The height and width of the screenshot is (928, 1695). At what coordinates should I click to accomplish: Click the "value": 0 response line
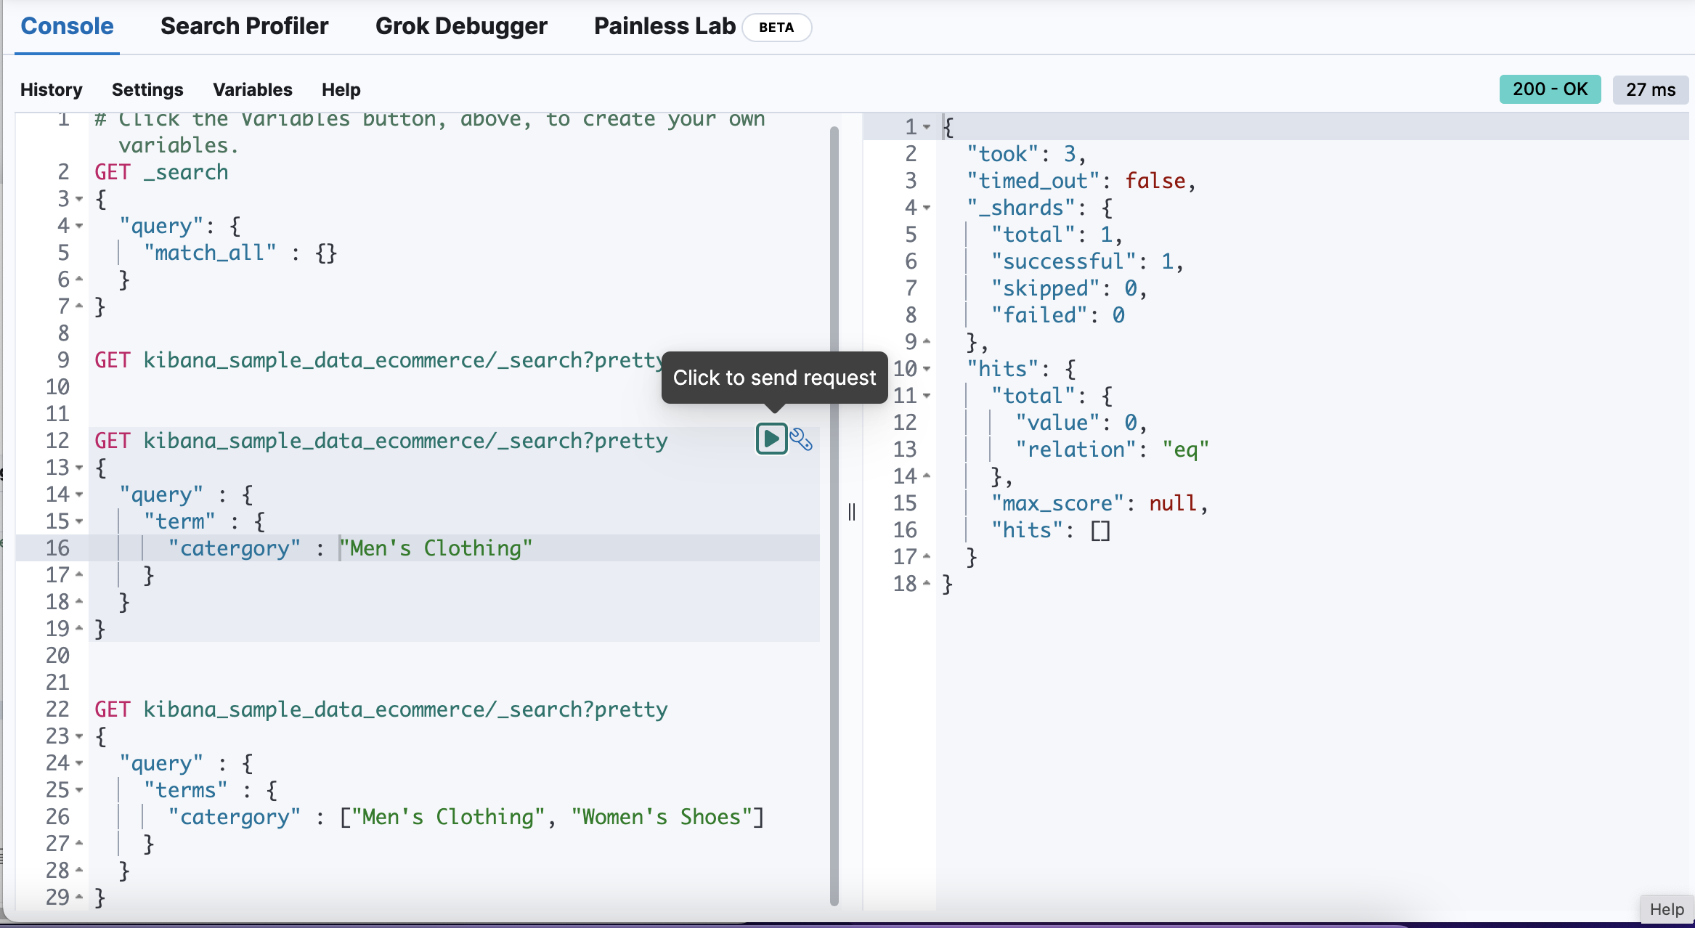(1081, 423)
